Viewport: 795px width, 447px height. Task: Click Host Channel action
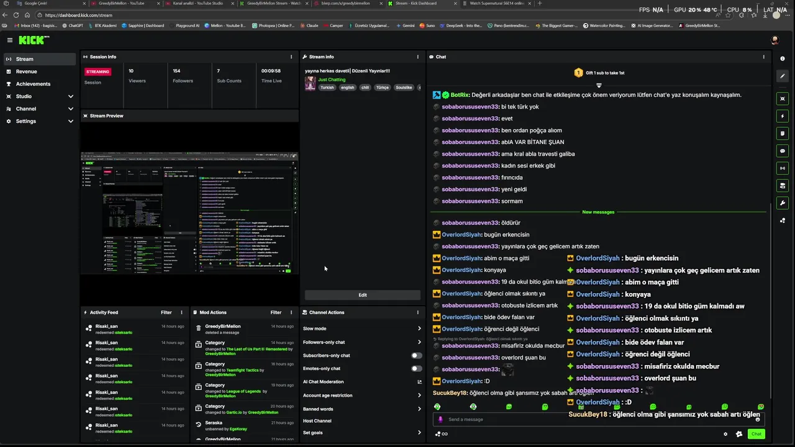[317, 421]
